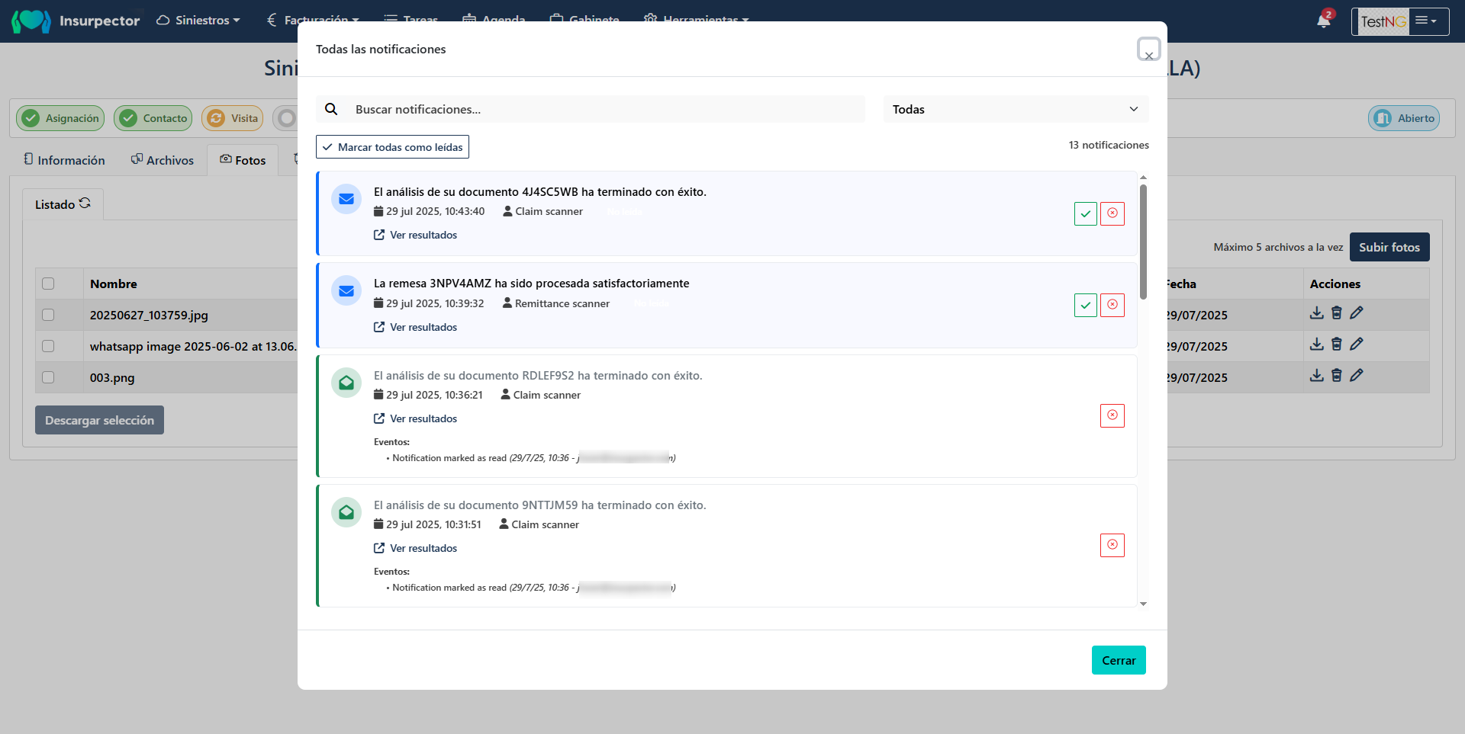This screenshot has height=734, width=1465.
Task: Check the checkbox next to 003.png
Action: coord(49,377)
